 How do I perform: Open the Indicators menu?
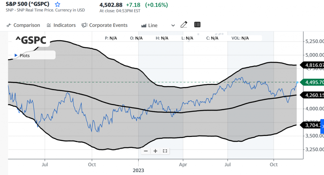(61, 25)
